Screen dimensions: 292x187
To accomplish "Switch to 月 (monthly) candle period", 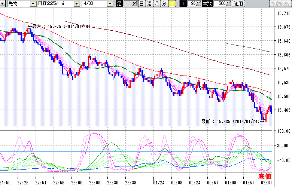I will (x=156, y=4).
